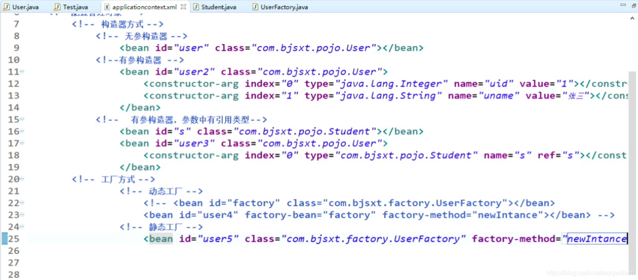This screenshot has height=280, width=638.
Task: Click id="user2" on line 11
Action: [x=185, y=72]
